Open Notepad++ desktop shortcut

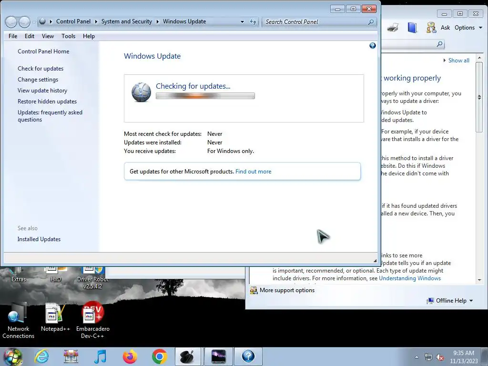pyautogui.click(x=55, y=317)
